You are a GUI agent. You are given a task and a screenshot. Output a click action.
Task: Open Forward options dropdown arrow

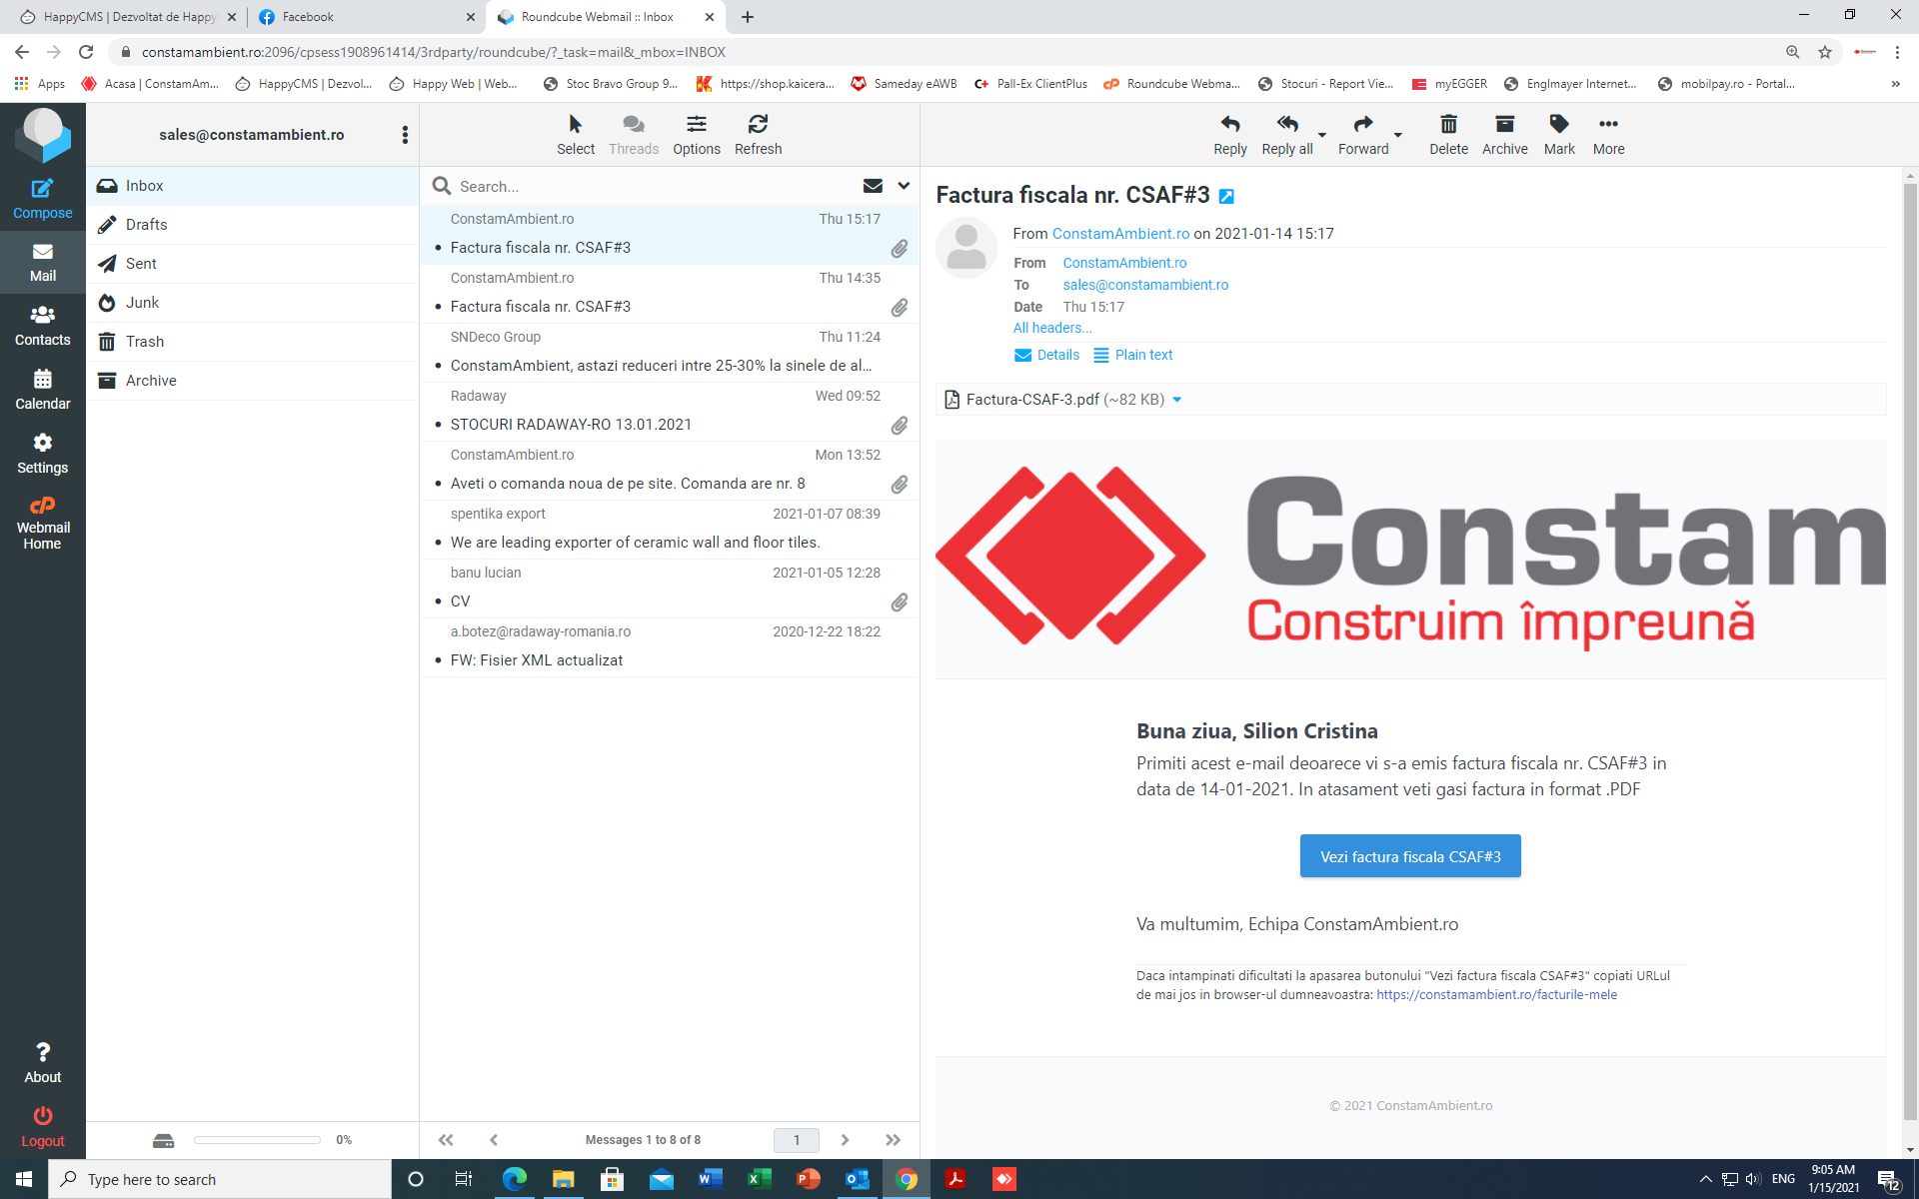pos(1398,134)
